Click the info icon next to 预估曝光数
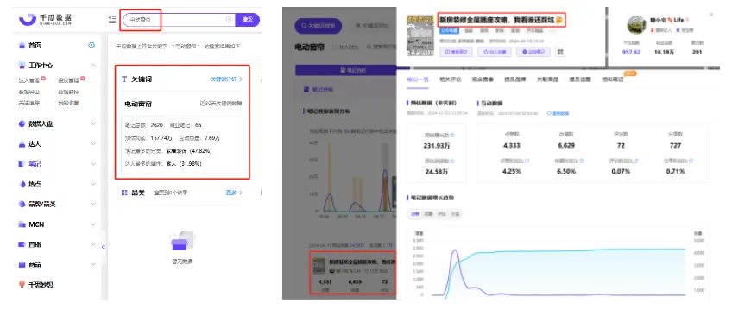The height and width of the screenshot is (316, 732). pos(452,135)
